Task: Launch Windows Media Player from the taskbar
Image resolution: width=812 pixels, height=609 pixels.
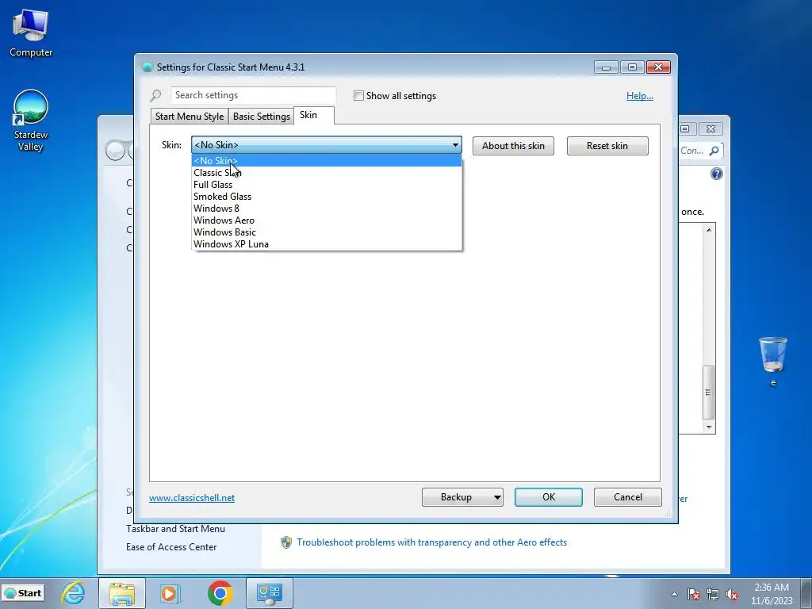Action: (x=170, y=593)
